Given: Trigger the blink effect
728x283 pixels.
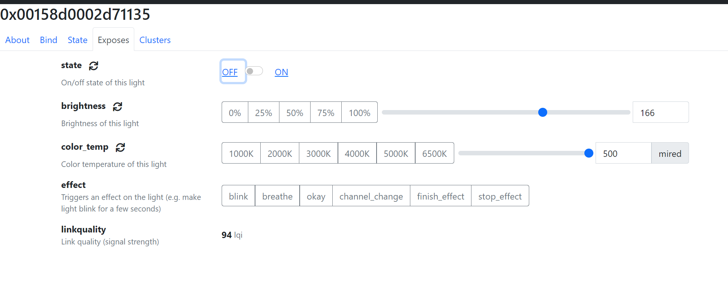Looking at the screenshot, I should coord(238,196).
